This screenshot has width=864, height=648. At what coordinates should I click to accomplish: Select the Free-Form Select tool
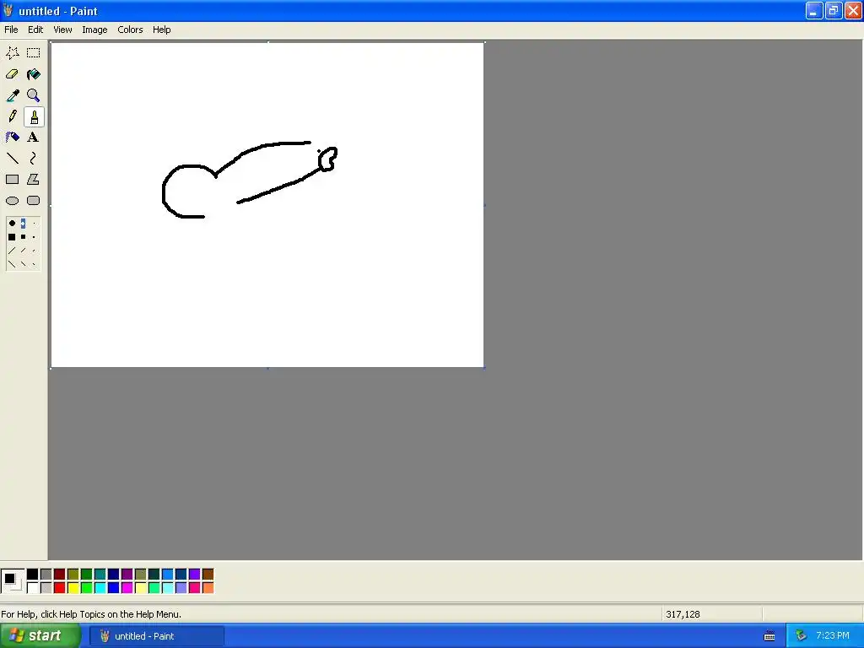pyautogui.click(x=12, y=53)
